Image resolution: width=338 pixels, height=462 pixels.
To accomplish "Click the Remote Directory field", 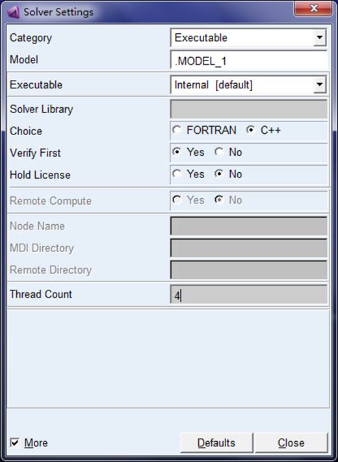I will click(248, 270).
